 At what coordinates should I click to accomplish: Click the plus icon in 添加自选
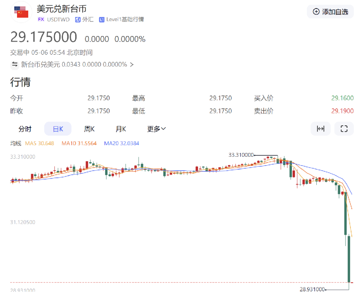coord(316,12)
